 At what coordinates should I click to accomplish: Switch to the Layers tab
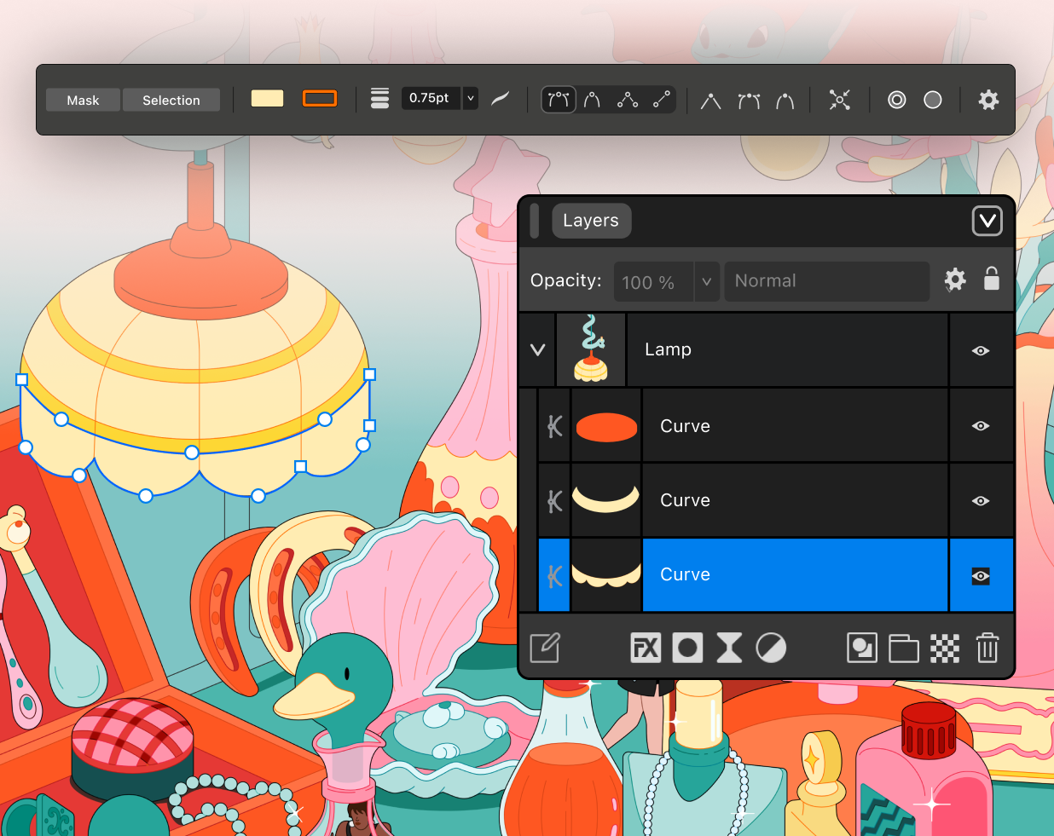pos(591,221)
